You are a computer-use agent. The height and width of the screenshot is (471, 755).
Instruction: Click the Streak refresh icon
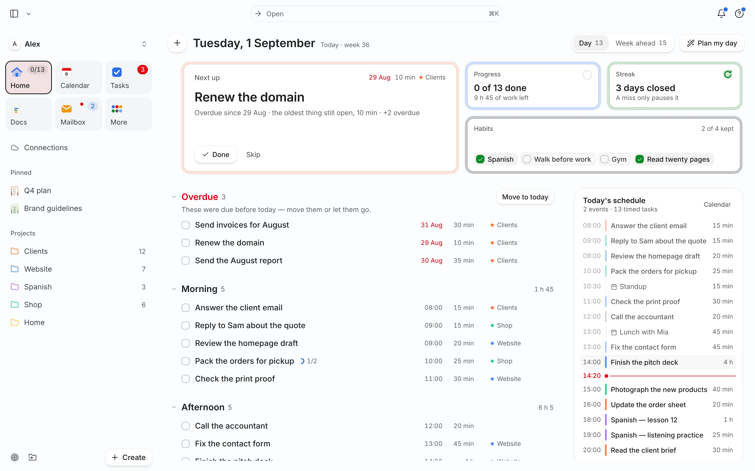(x=727, y=75)
